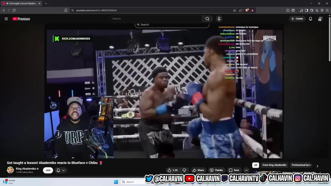Click the YouTube search magnifier button

coord(207,19)
